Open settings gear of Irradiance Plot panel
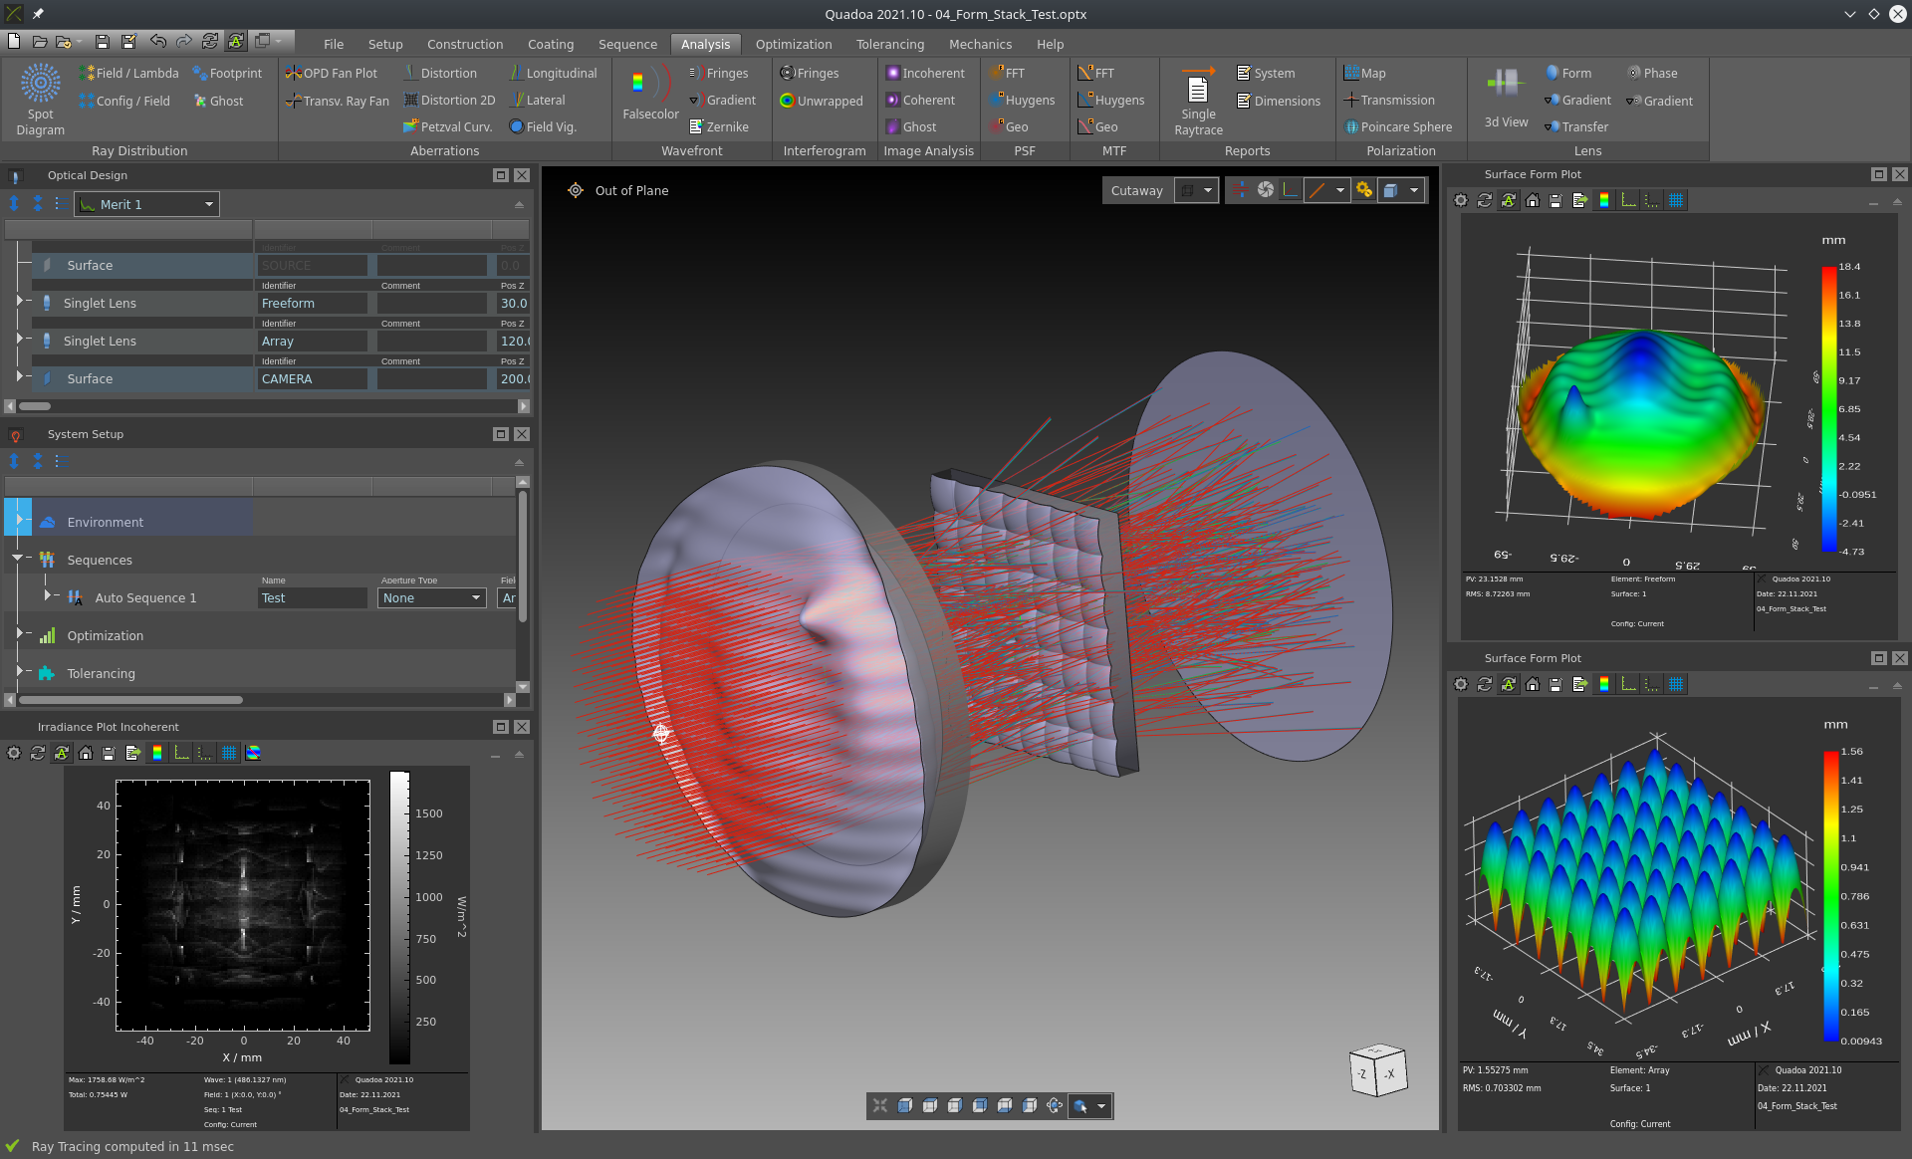 coord(14,753)
